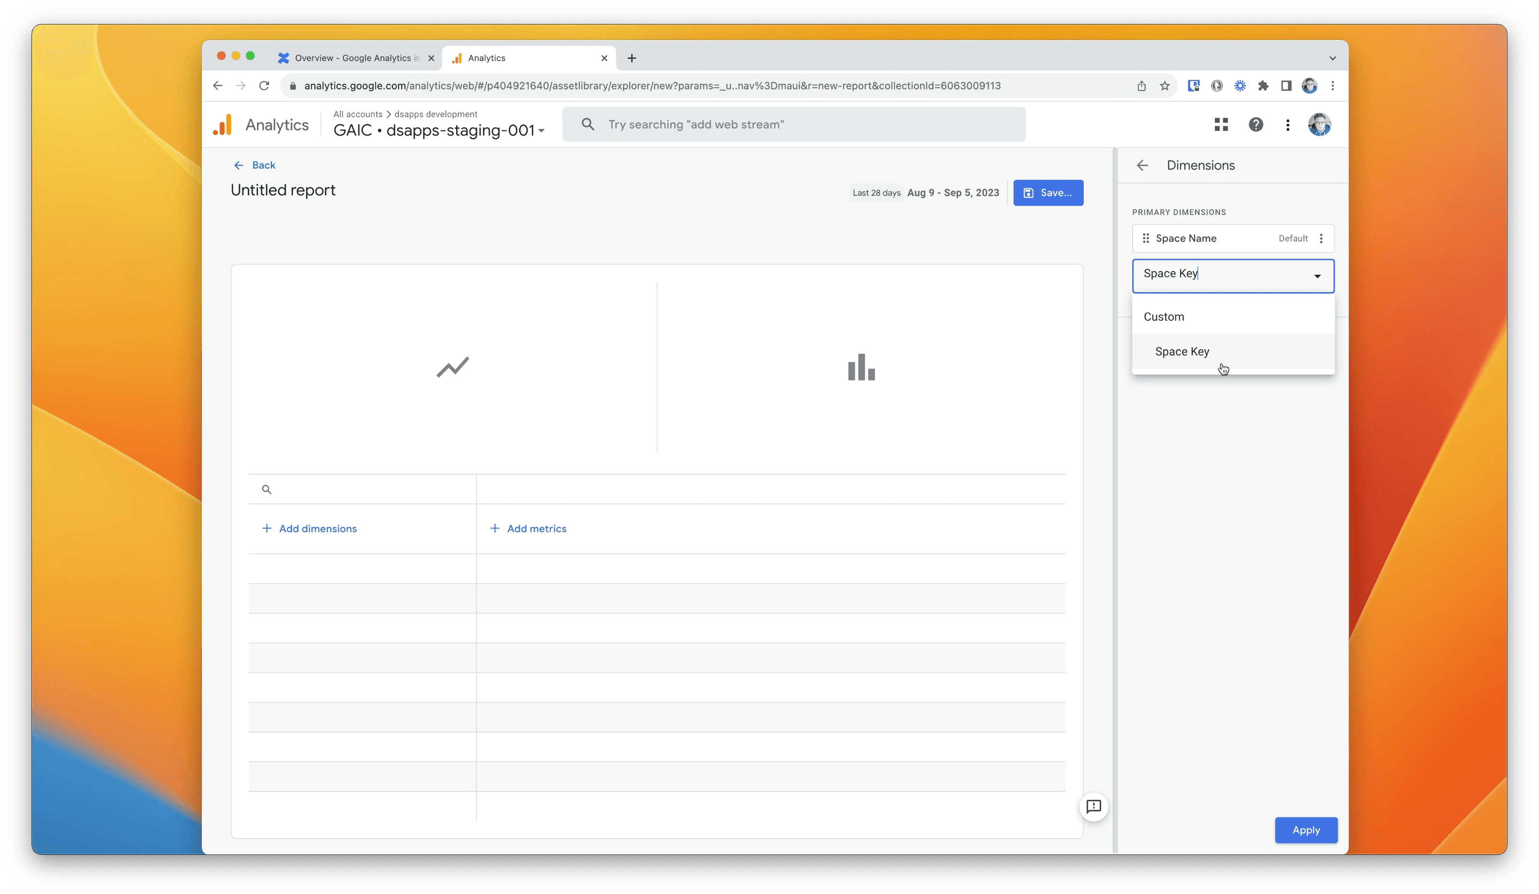Click Add metrics in the table
The width and height of the screenshot is (1539, 894).
pyautogui.click(x=528, y=528)
